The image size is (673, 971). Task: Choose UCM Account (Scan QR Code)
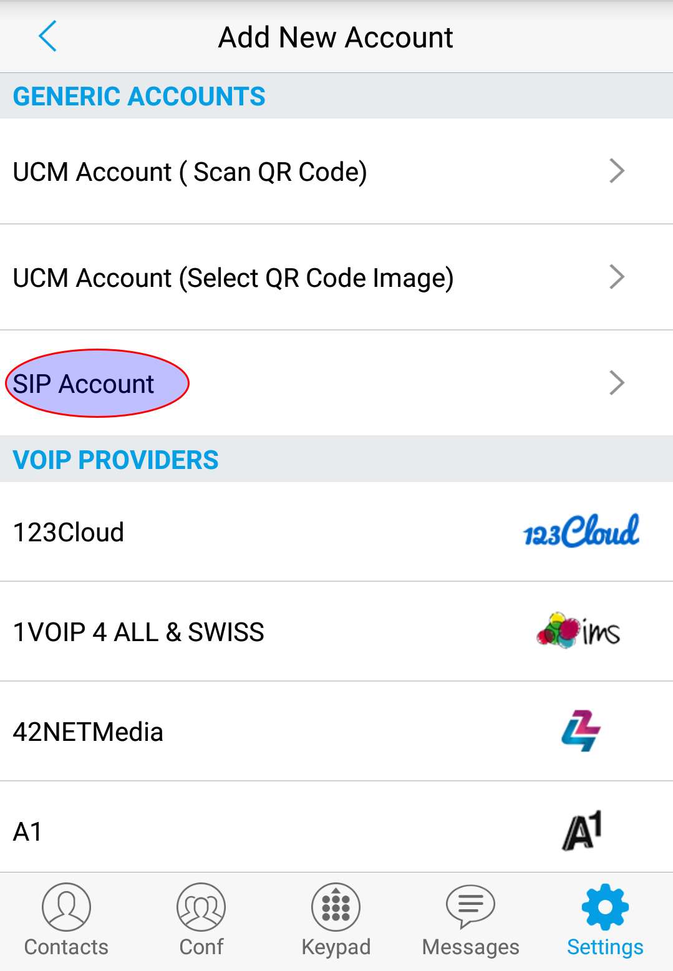coord(336,171)
